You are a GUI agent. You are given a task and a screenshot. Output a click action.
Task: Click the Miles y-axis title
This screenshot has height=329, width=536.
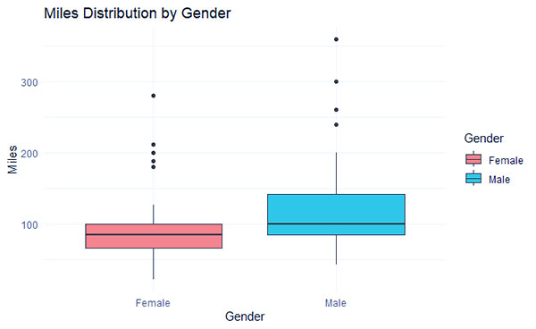[x=13, y=160]
